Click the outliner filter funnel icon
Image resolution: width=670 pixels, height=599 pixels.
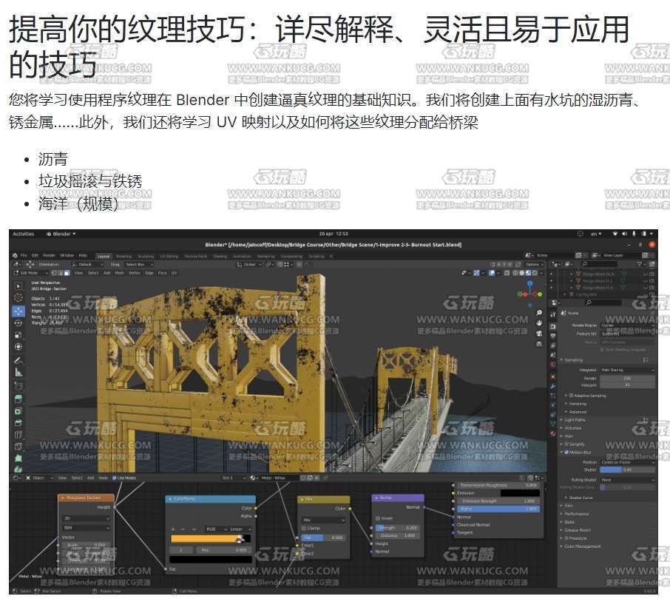click(640, 264)
